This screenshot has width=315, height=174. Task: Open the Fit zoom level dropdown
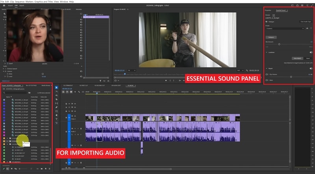pyautogui.click(x=132, y=71)
